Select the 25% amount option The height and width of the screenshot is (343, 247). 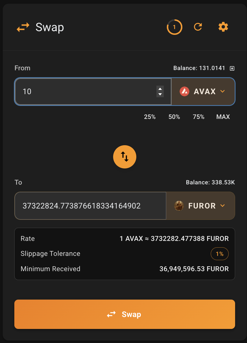[x=150, y=117]
